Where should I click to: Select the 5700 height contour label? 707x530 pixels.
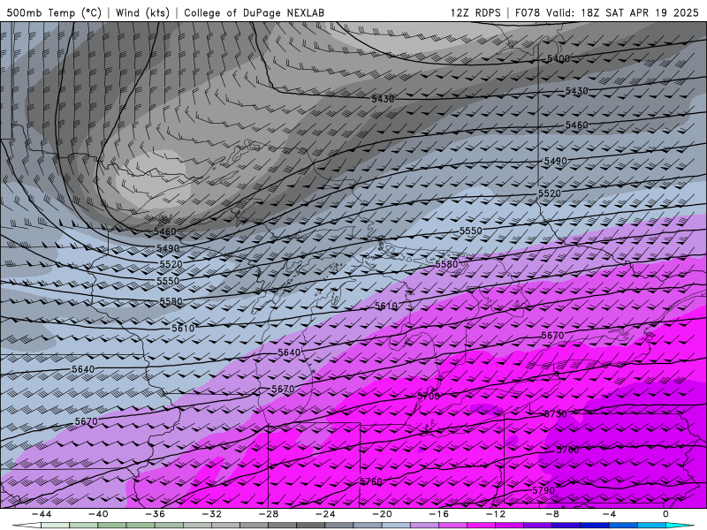[x=429, y=396]
